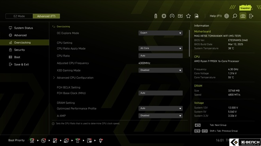The height and width of the screenshot is (146, 261).
Task: Open the CPU Ratio Apply Mode dropdown
Action: click(161, 48)
